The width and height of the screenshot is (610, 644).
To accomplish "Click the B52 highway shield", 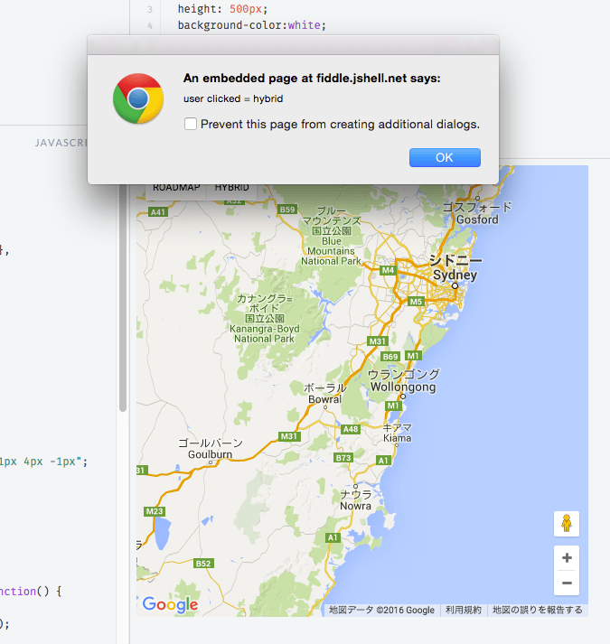I will point(203,564).
